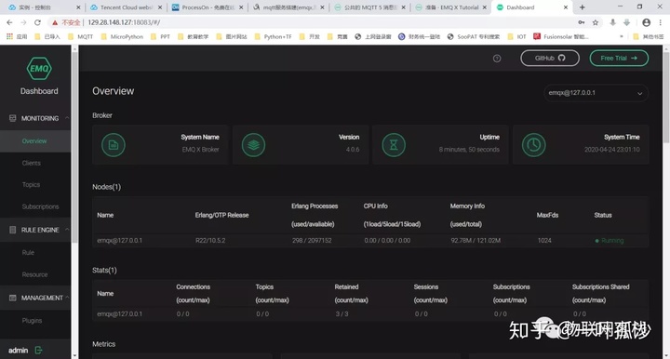Click the admin username label
670x359 pixels.
(x=18, y=351)
